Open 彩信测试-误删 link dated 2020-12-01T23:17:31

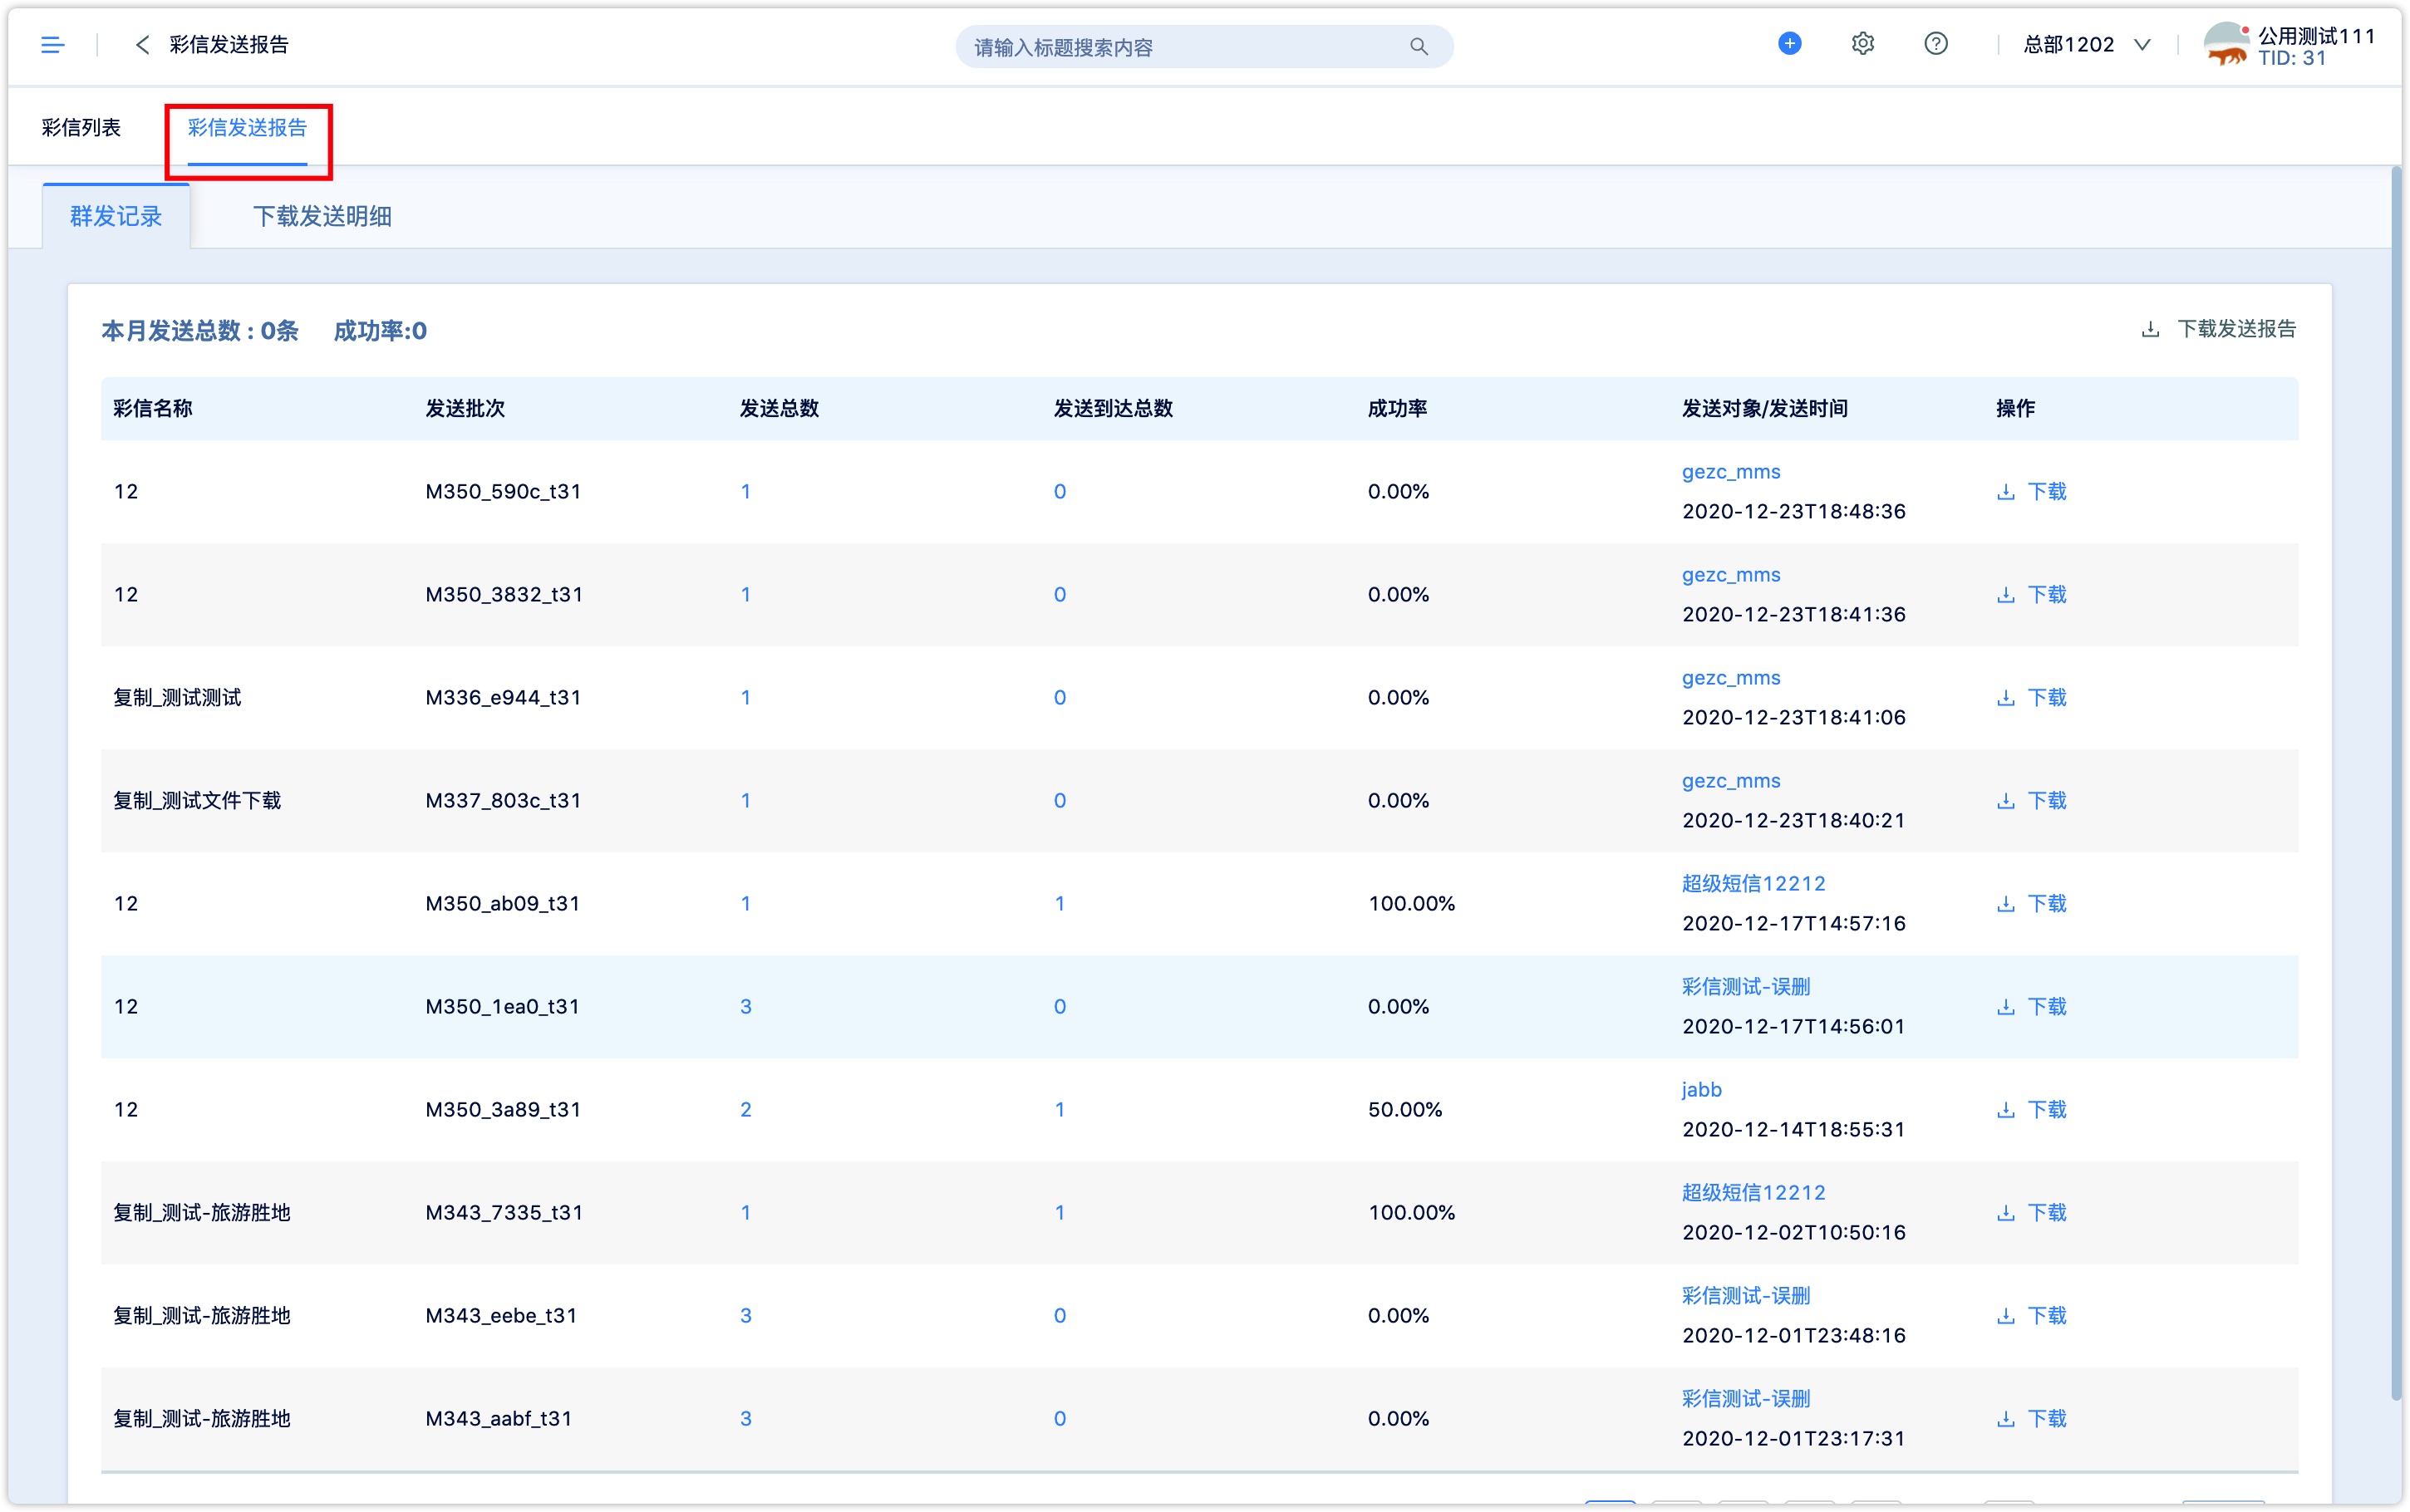(x=1746, y=1399)
